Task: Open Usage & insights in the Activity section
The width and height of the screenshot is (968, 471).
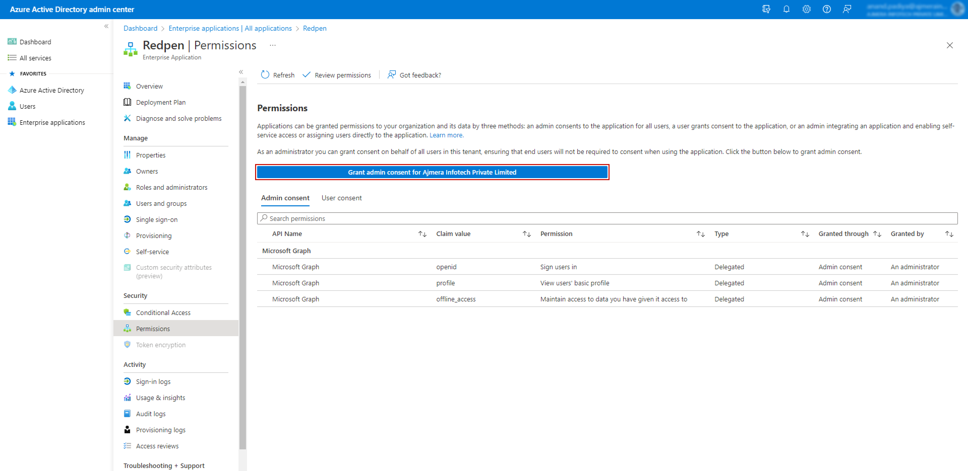Action: point(160,398)
